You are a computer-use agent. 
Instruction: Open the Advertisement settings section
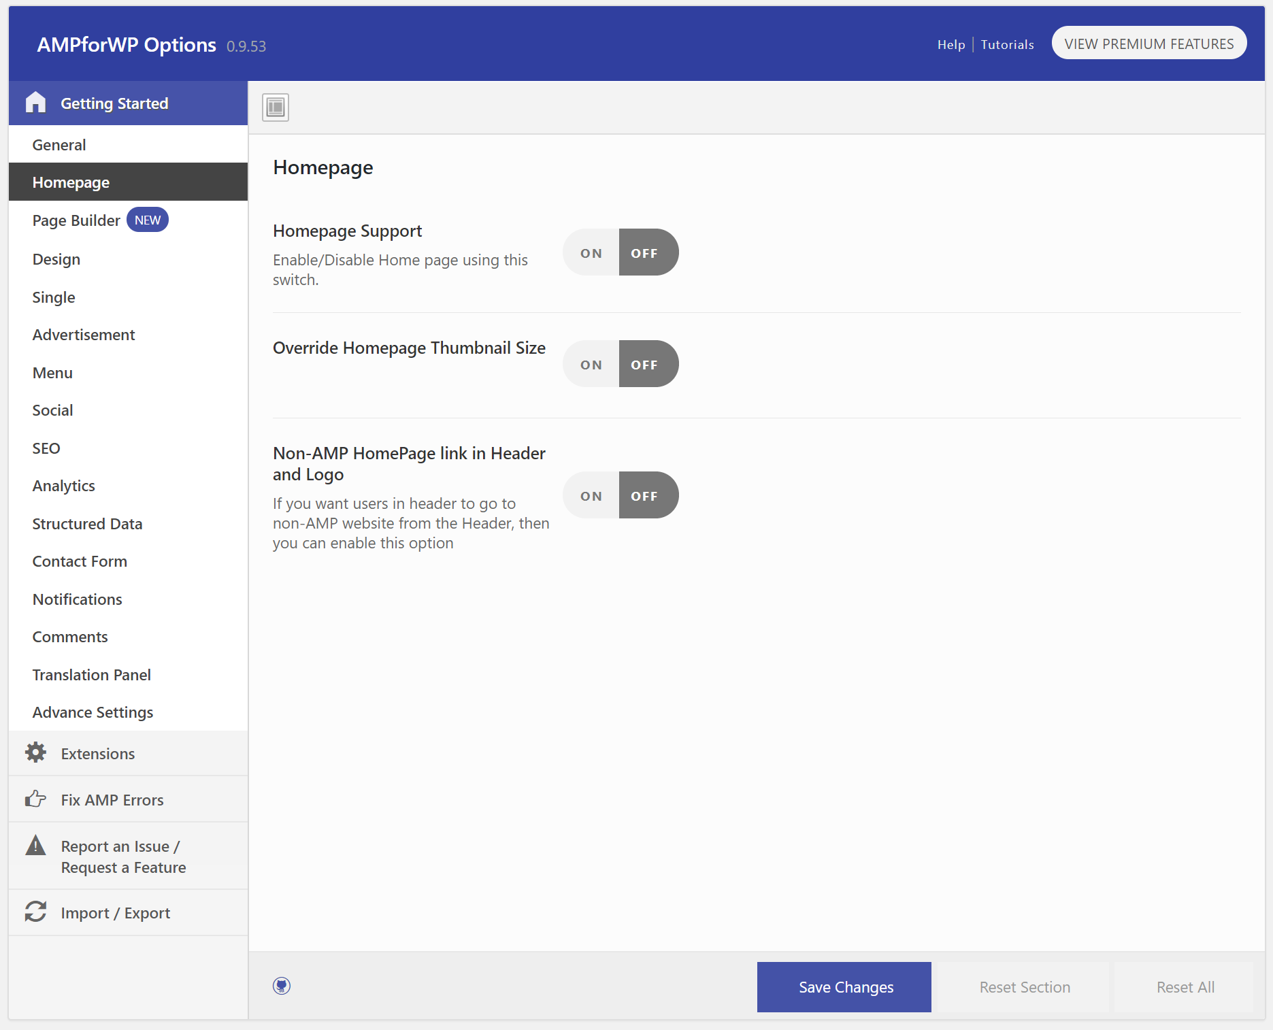pos(84,334)
